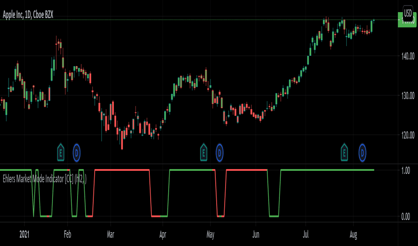Click the 120.00 price axis label
This screenshot has height=246, width=418.
pos(408,135)
